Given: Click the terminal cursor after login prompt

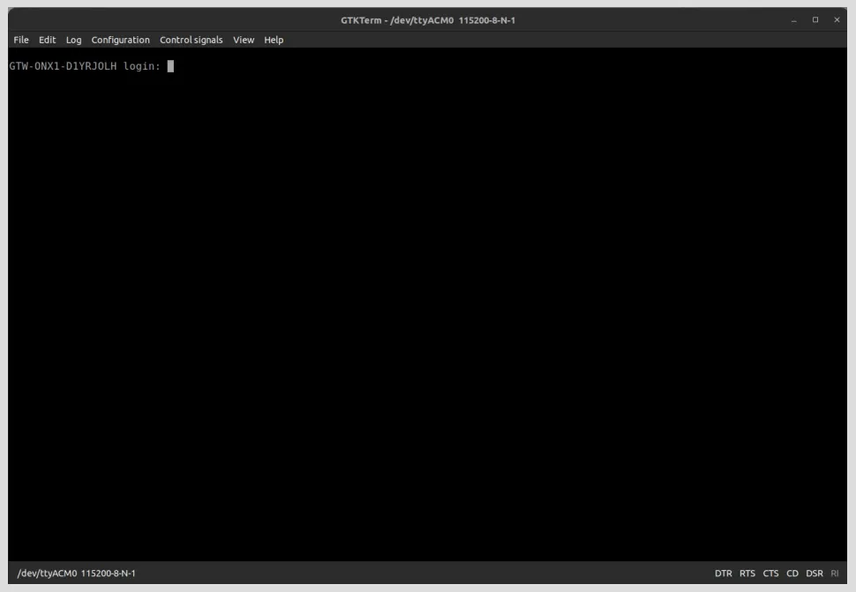Looking at the screenshot, I should pyautogui.click(x=170, y=66).
